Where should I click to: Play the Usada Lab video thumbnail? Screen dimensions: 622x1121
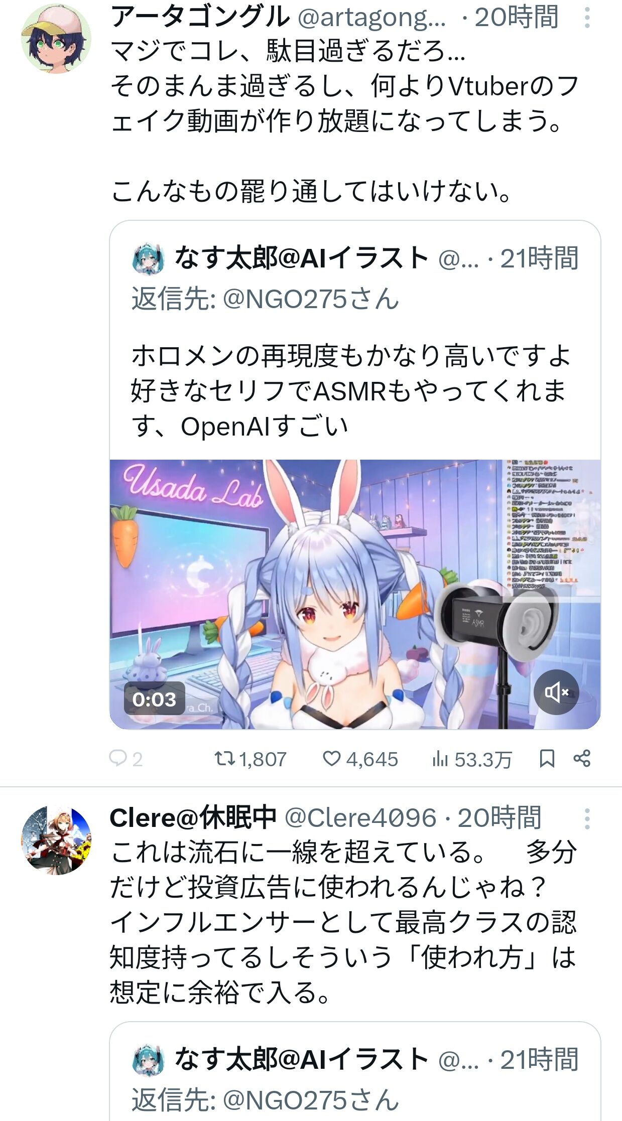pyautogui.click(x=355, y=594)
